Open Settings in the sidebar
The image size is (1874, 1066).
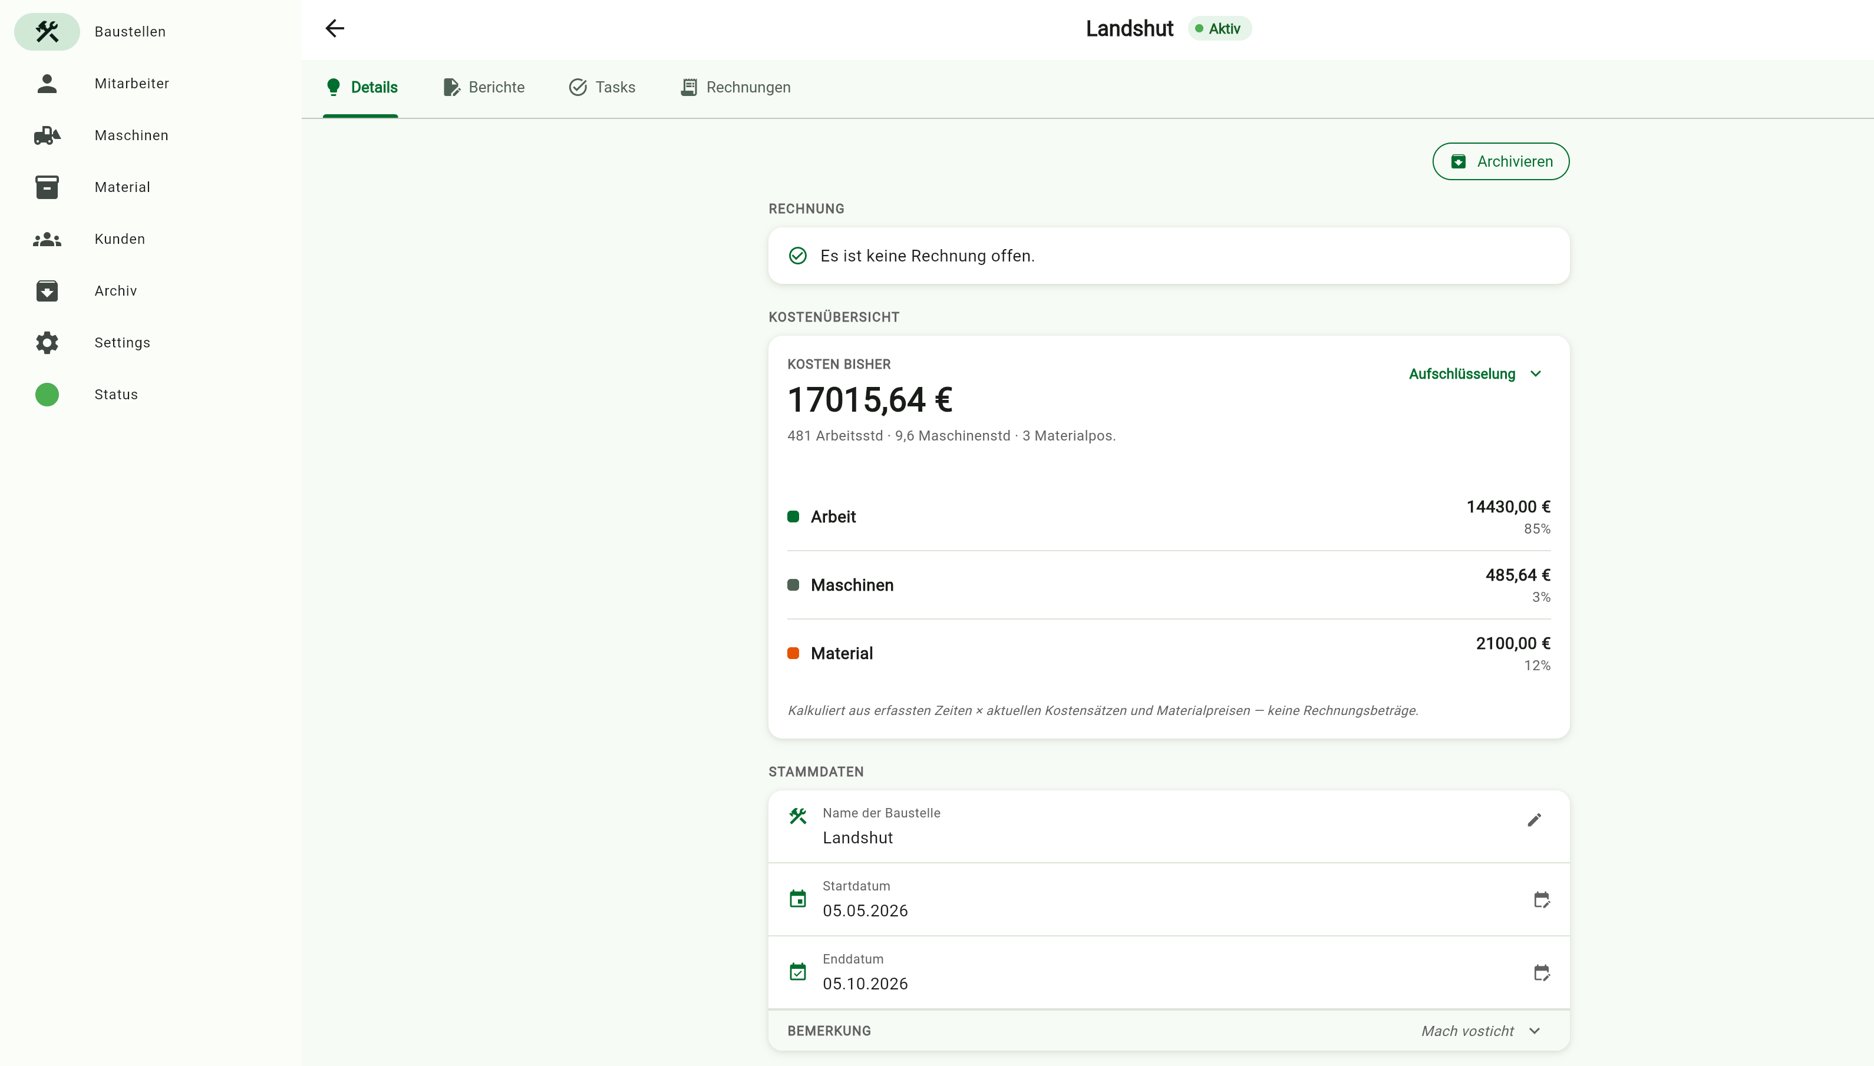coord(123,343)
